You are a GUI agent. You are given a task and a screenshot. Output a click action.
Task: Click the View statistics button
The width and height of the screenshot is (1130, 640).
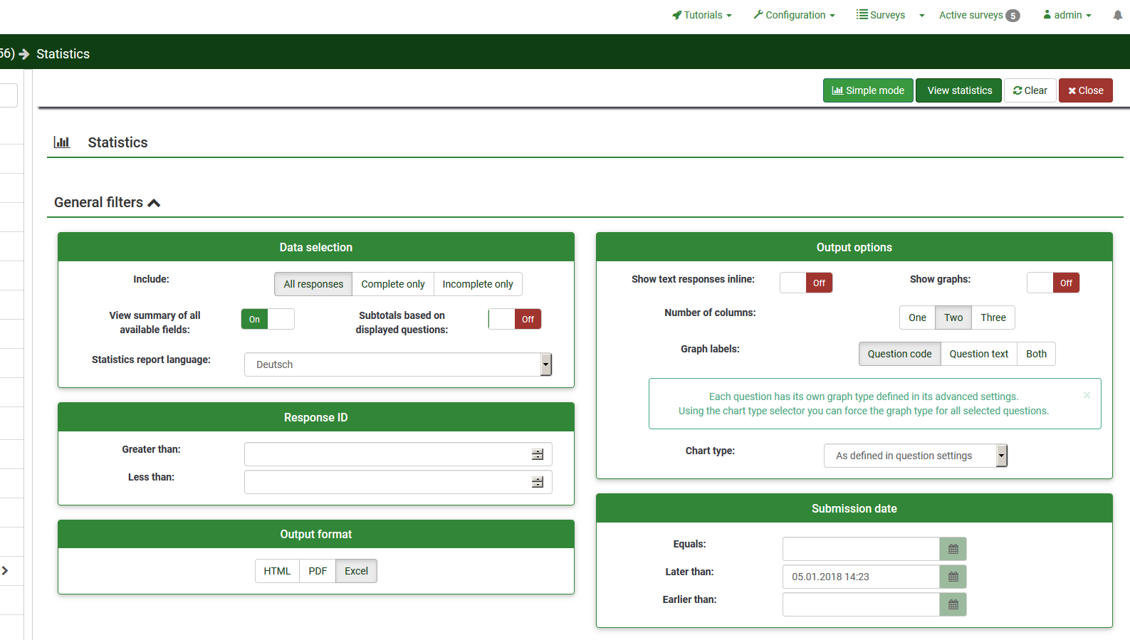click(x=958, y=90)
